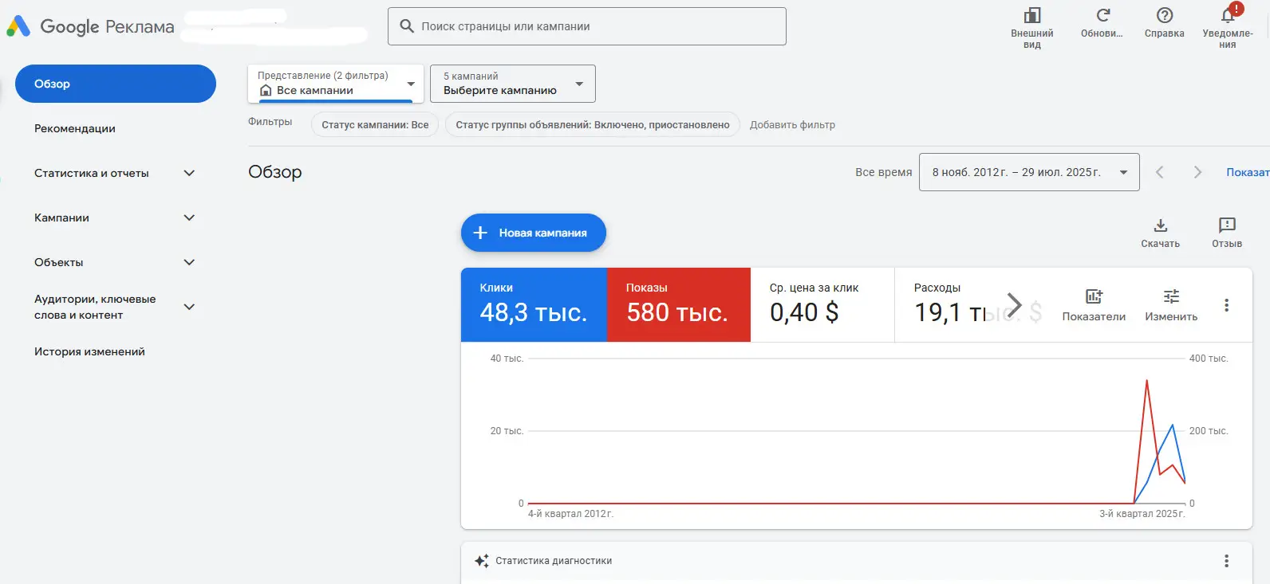The height and width of the screenshot is (584, 1270).
Task: Open История изменений in sidebar
Action: (x=89, y=351)
